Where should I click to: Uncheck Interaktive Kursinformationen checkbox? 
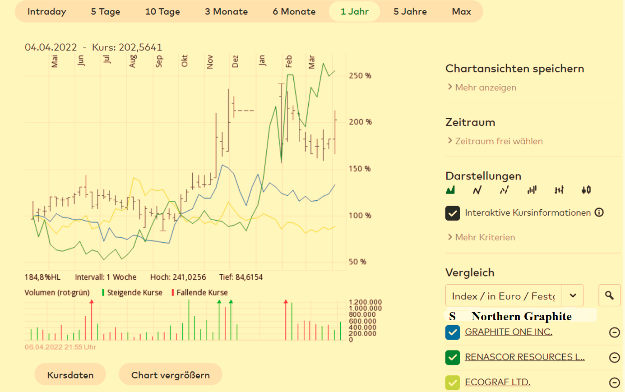coord(453,213)
